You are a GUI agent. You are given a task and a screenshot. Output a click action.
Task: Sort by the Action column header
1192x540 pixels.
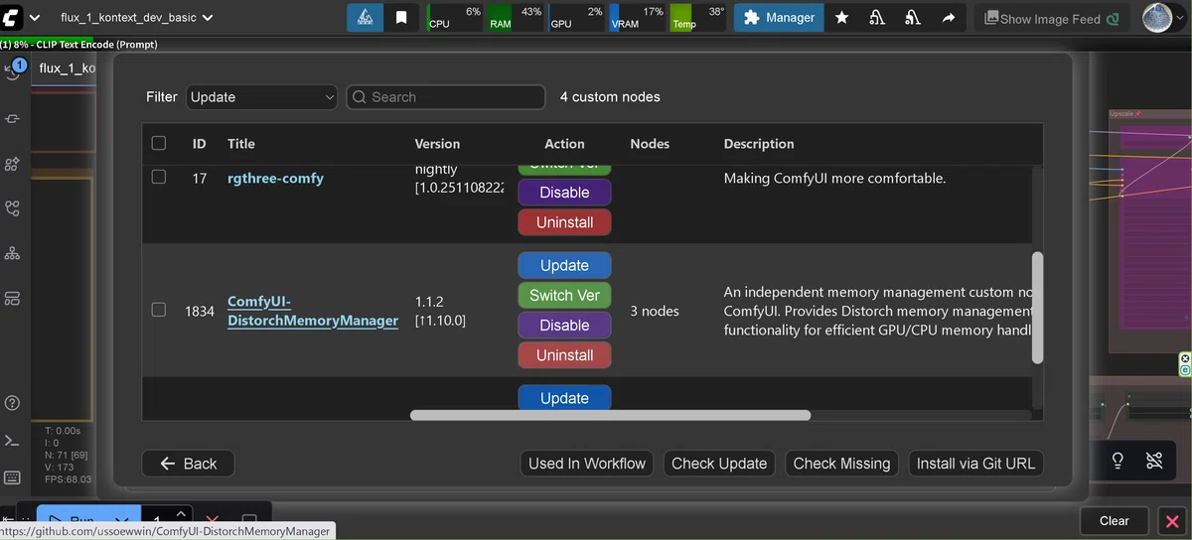pos(564,144)
